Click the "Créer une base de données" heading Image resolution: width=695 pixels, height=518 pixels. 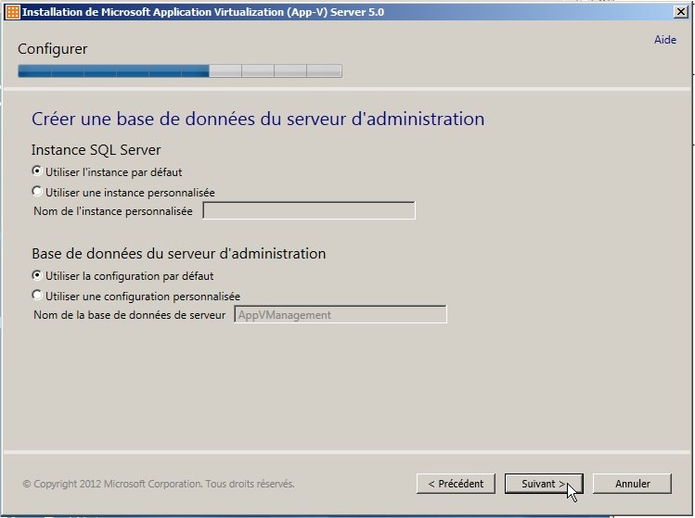pos(258,120)
